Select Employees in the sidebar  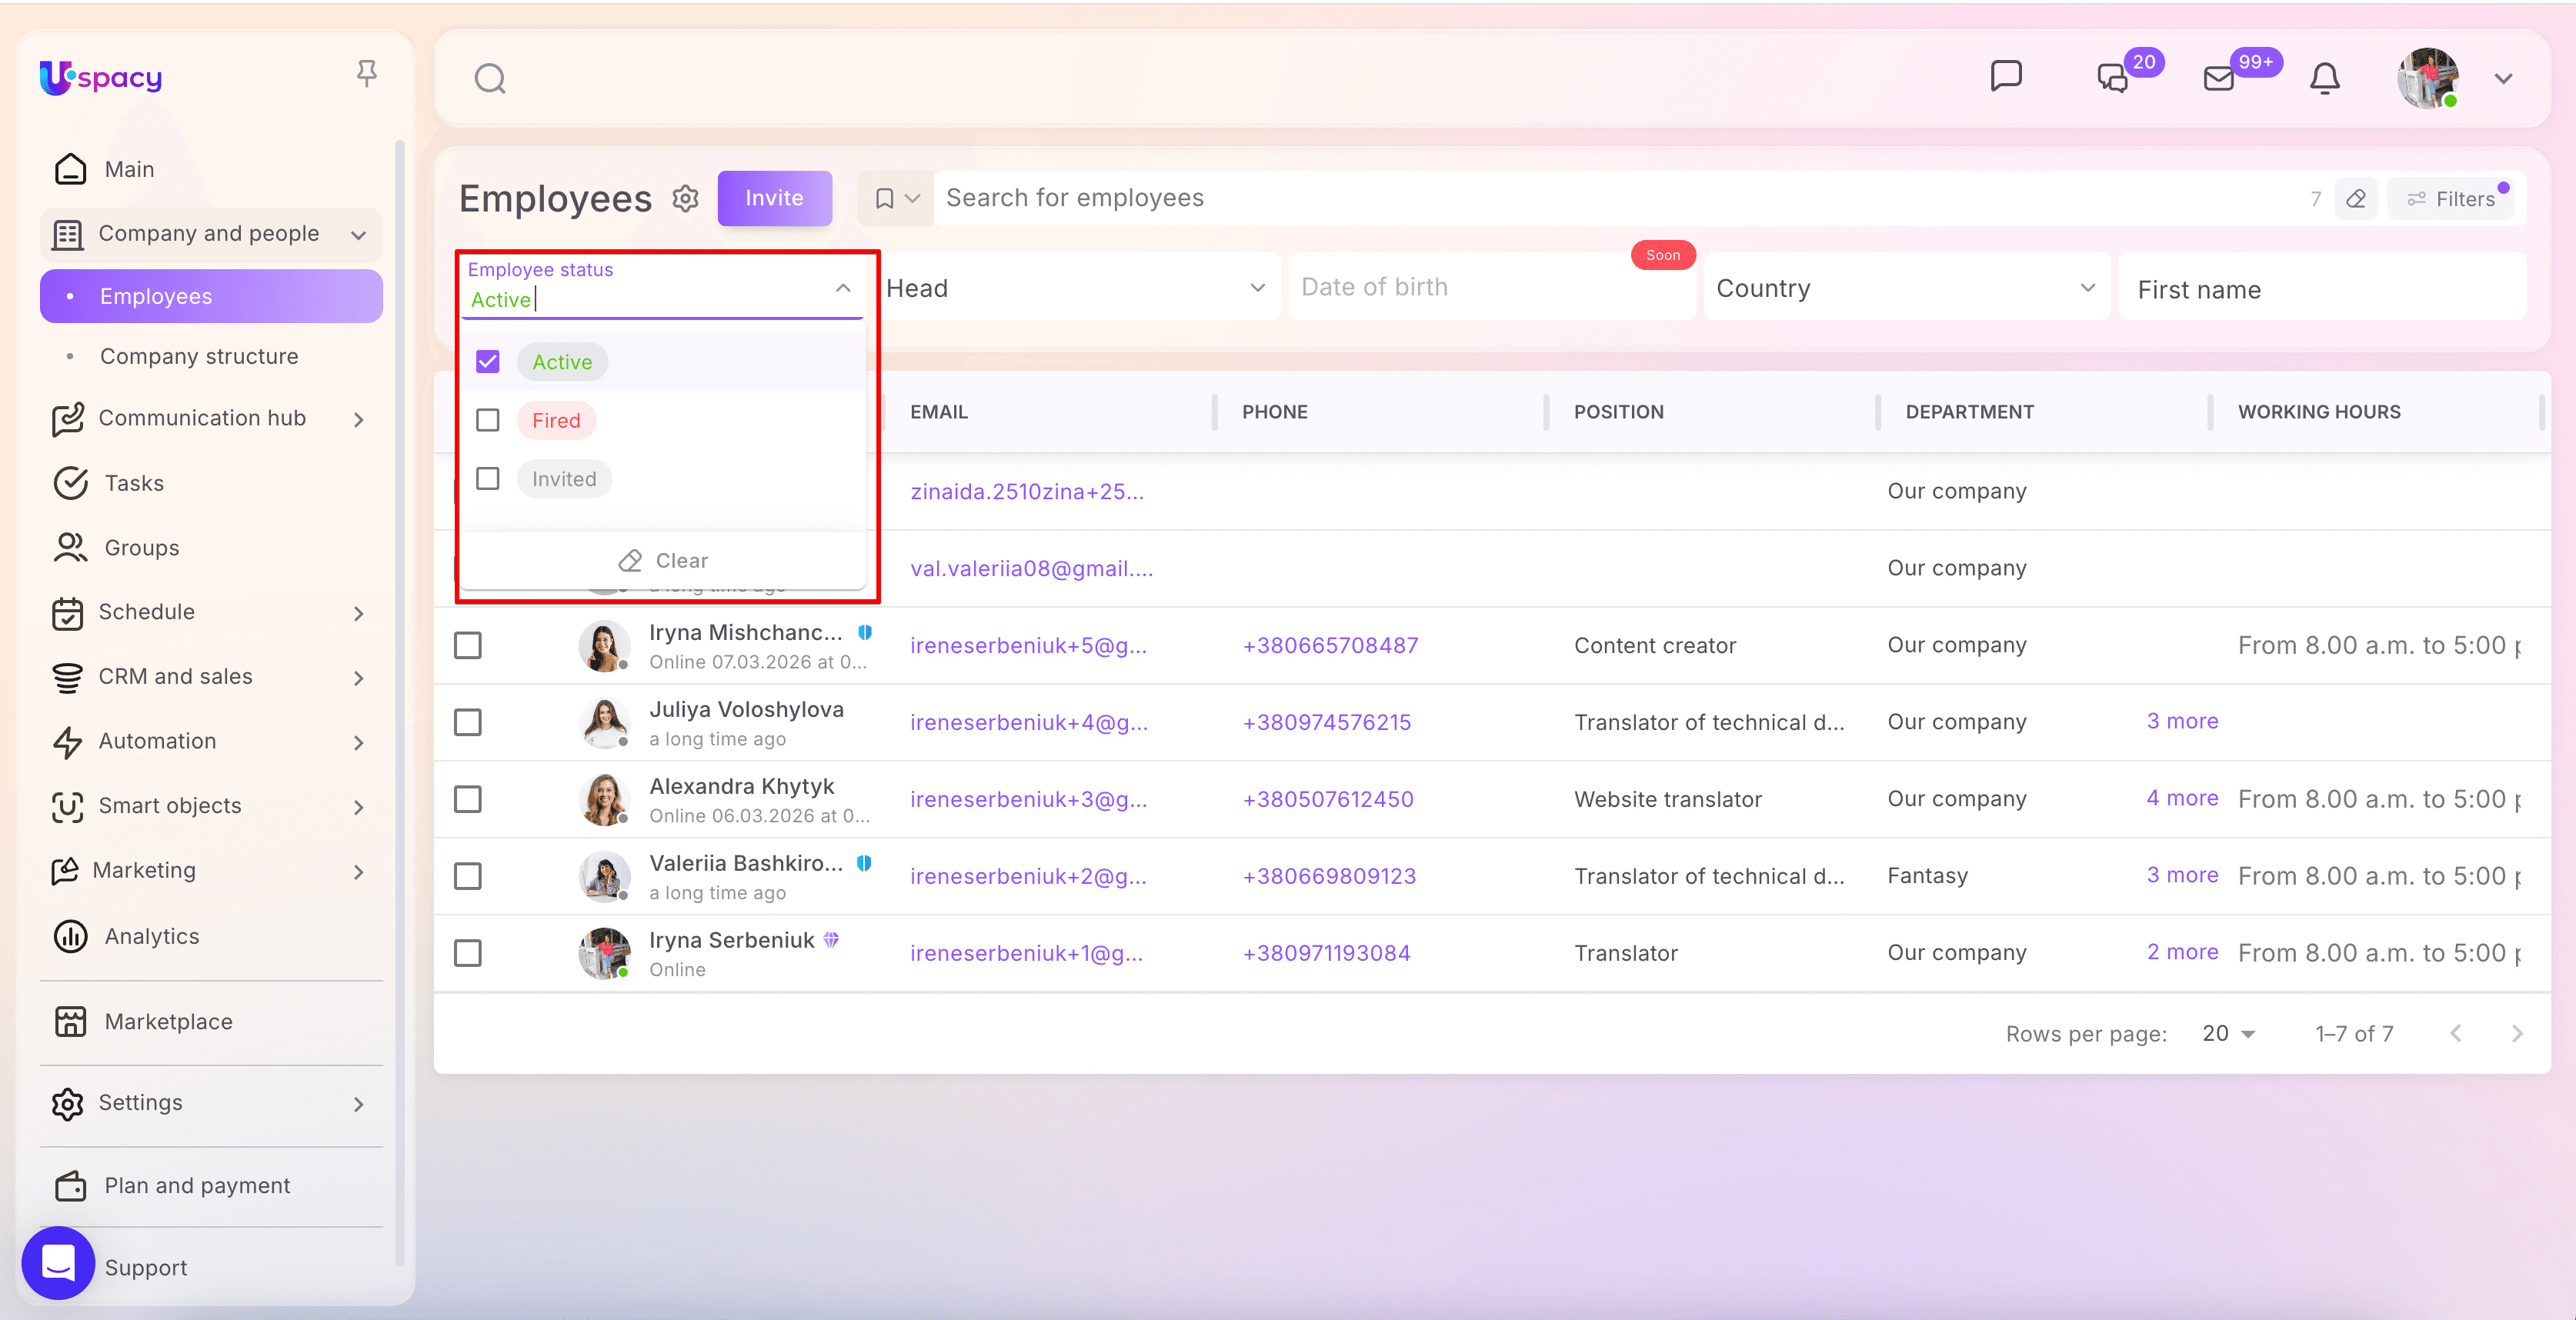(x=211, y=296)
